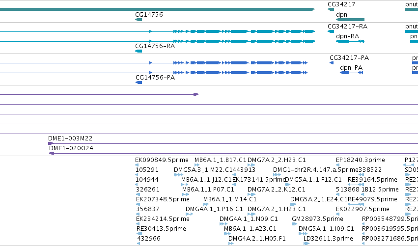Viewport: 418px width, 246px height.
Task: Click the 513868 feature label
Action: point(348,190)
